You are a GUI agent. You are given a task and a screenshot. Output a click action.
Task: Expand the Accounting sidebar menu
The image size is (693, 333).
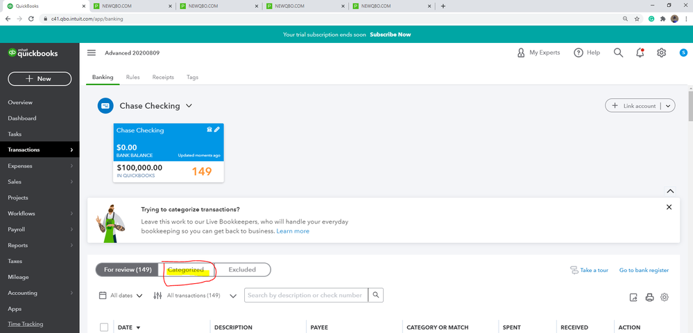pyautogui.click(x=71, y=293)
